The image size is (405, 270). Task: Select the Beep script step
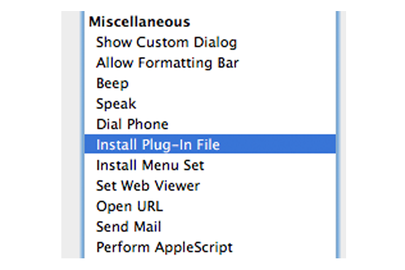112,83
